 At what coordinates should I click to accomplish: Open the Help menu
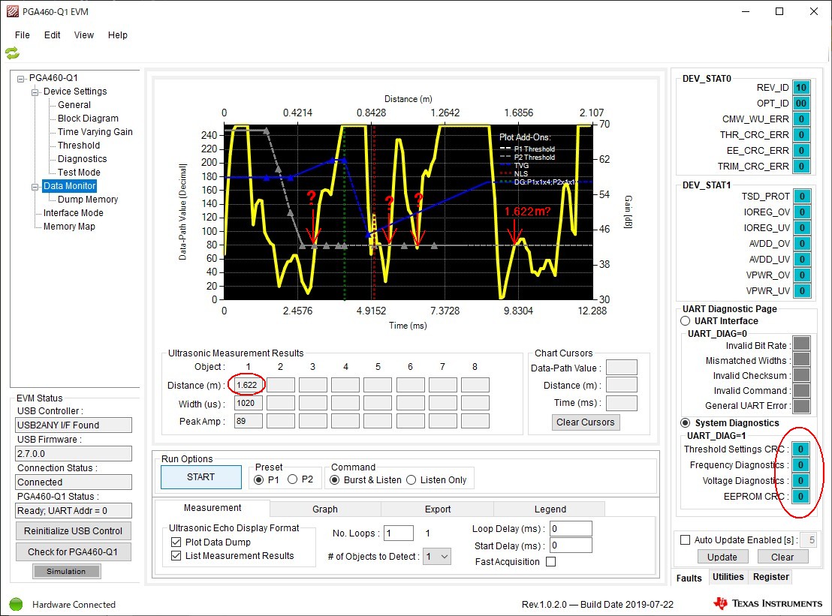tap(118, 35)
